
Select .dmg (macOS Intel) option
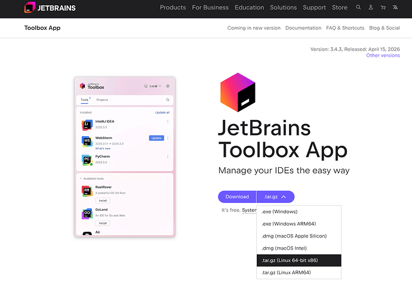tap(299, 248)
